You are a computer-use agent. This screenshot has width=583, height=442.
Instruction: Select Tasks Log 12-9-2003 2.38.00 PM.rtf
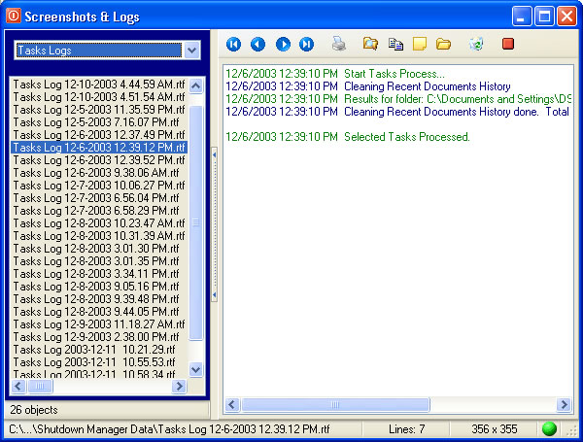tap(95, 336)
